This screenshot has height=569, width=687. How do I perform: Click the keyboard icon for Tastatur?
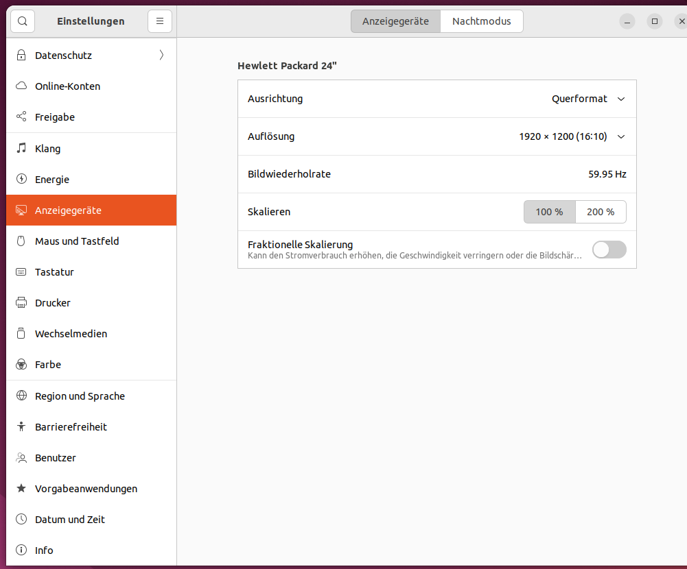click(21, 271)
